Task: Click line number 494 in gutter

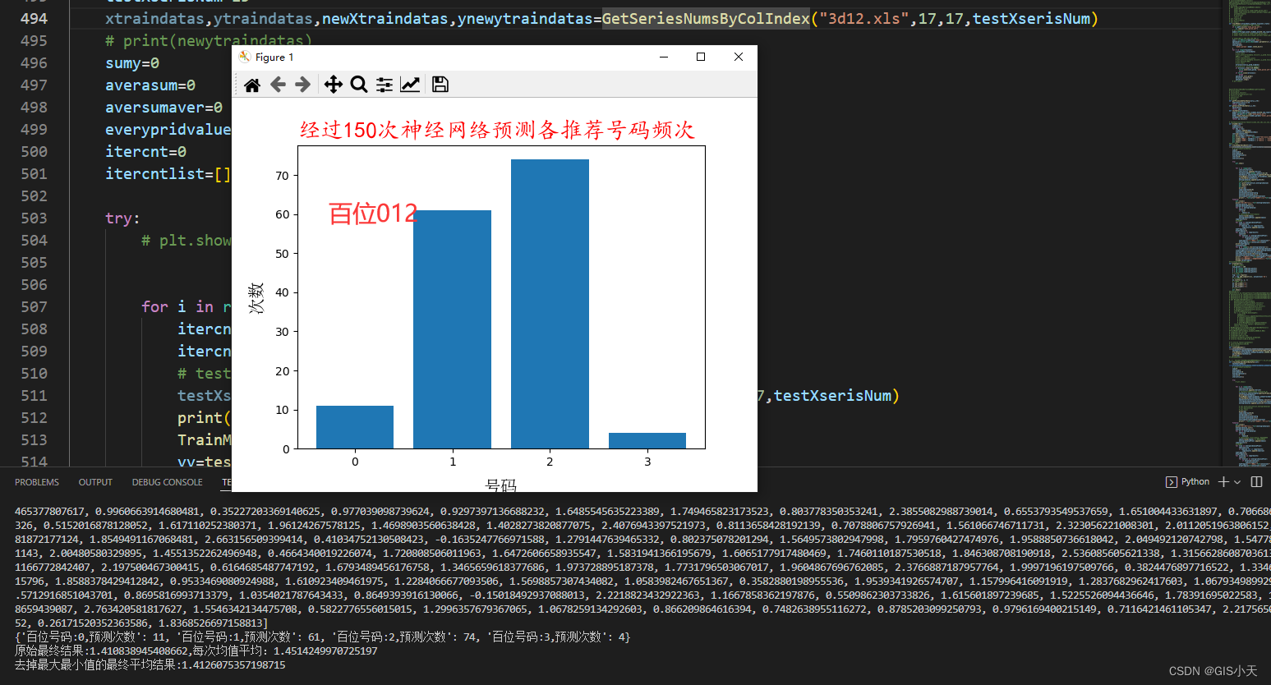Action: point(34,18)
